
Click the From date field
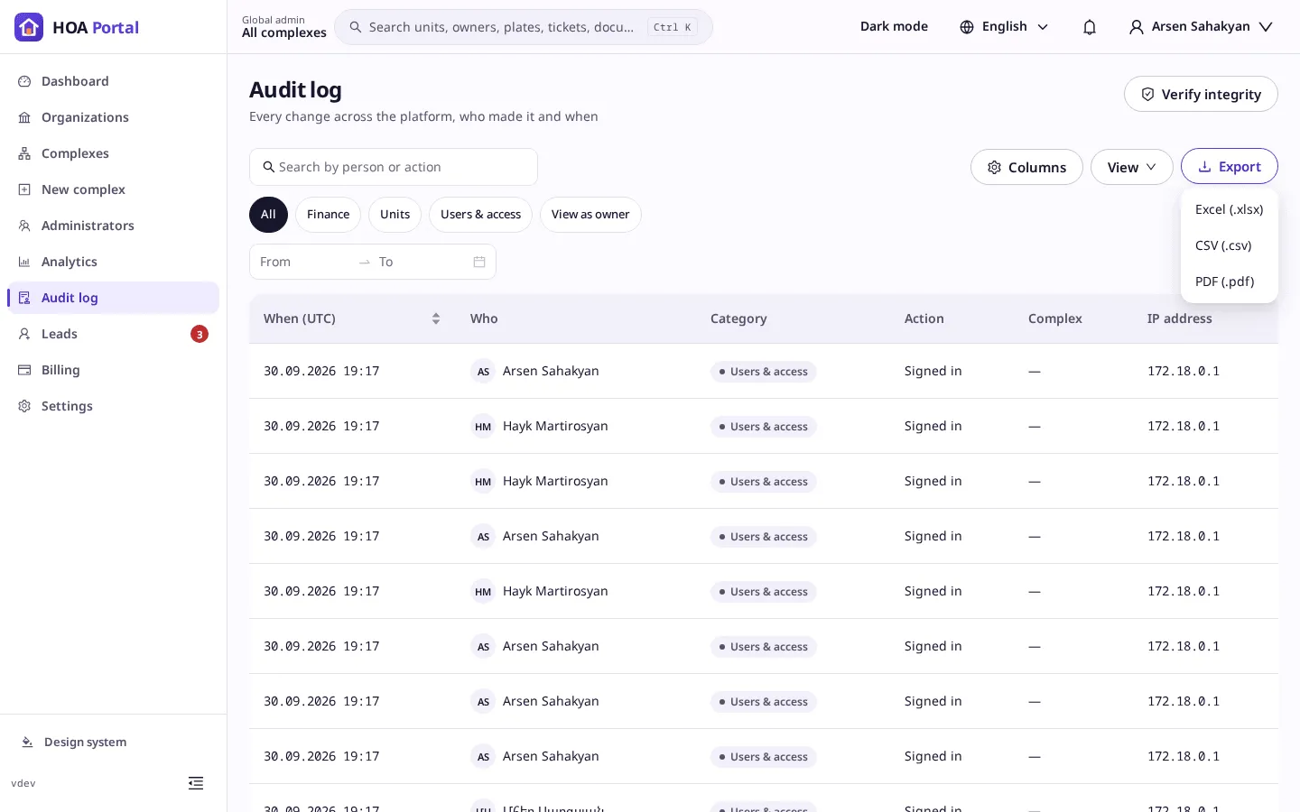pos(304,262)
